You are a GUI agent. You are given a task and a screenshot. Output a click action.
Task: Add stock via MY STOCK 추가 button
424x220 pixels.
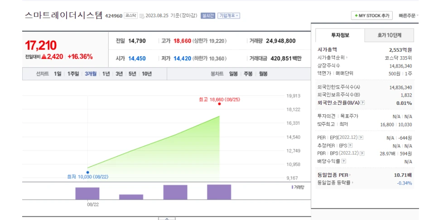[372, 16]
